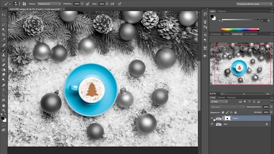Open the layer opacity arrow

[271, 107]
